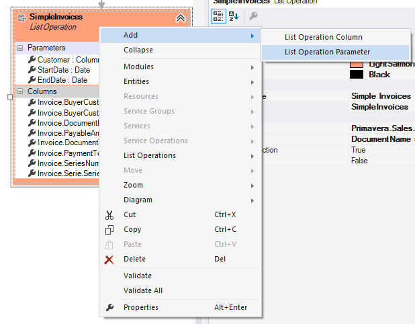Click wrench icon of StartDate parameter
The width and height of the screenshot is (415, 324).
[x=32, y=70]
